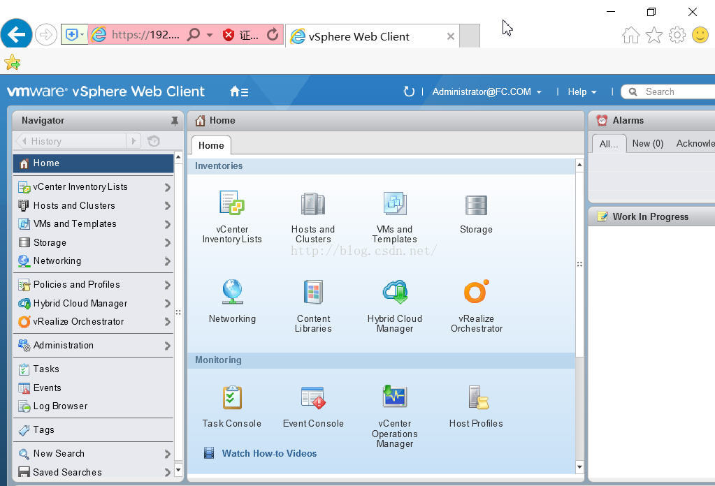This screenshot has height=486, width=715.
Task: Click Home pane scrollbar up arrow
Action: coord(579,164)
